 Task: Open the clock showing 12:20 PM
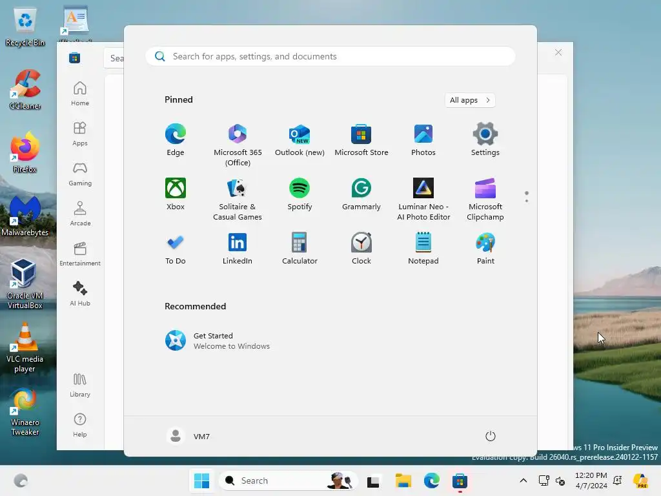(x=591, y=480)
